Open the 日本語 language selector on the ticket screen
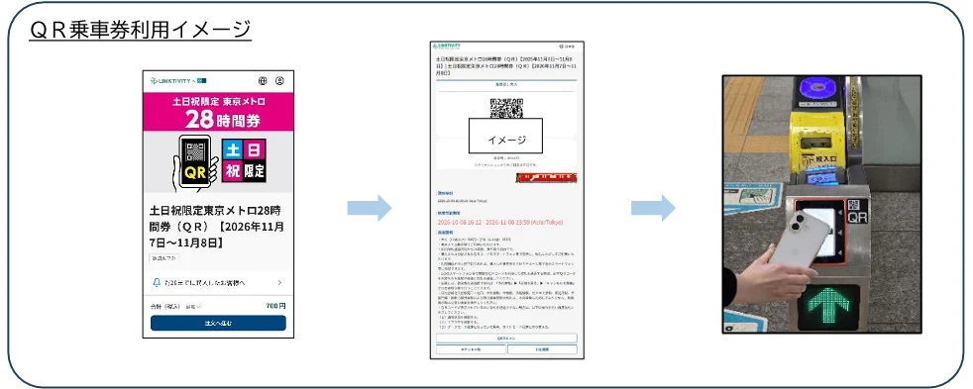 pos(567,47)
